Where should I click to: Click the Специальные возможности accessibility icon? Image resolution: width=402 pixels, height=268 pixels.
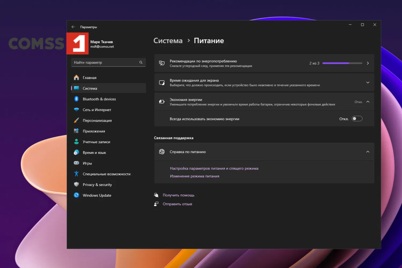pos(76,174)
